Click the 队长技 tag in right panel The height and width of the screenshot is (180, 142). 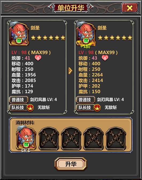click(85, 108)
